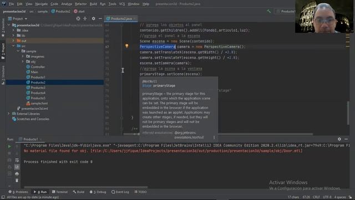The image size is (355, 200).
Task: Open the Refactor menu
Action: 80,4
